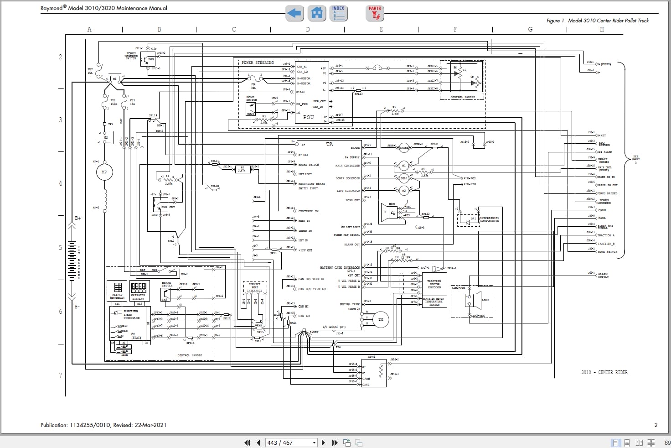Open the INDEX button
This screenshot has height=448, width=671.
[x=338, y=13]
